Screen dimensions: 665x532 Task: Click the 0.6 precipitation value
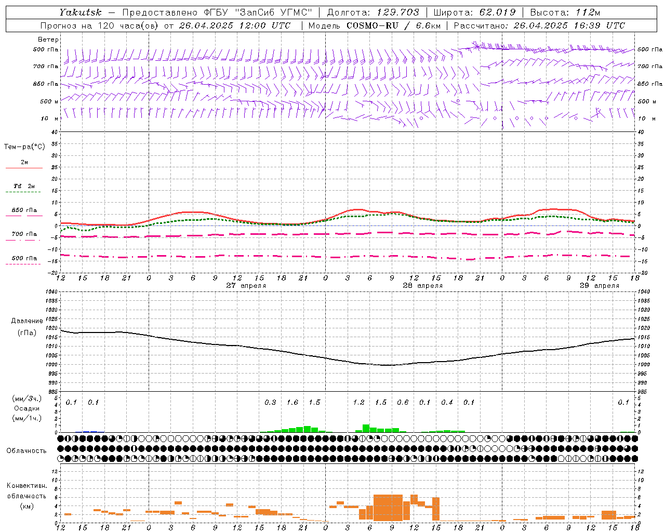click(x=403, y=403)
